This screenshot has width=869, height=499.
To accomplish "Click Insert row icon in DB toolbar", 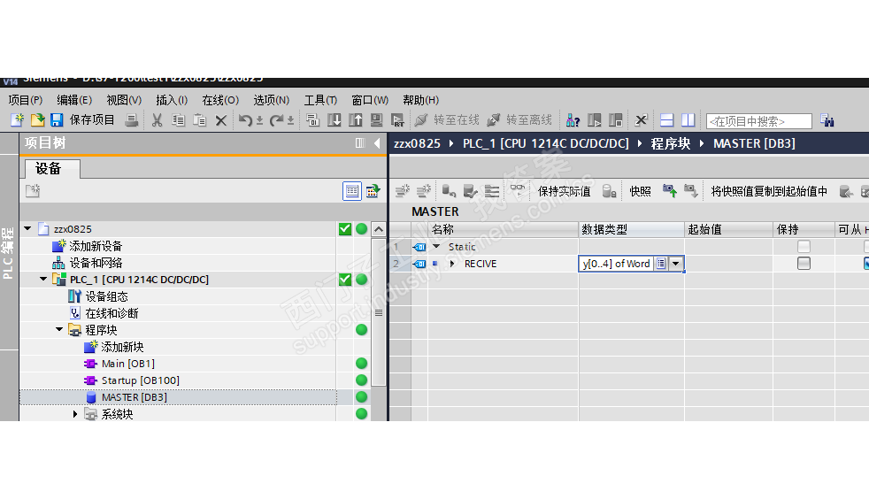I will point(403,191).
